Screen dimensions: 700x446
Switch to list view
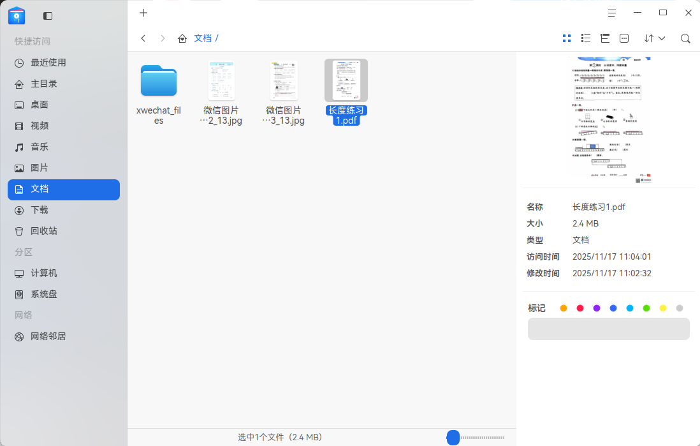pyautogui.click(x=586, y=38)
